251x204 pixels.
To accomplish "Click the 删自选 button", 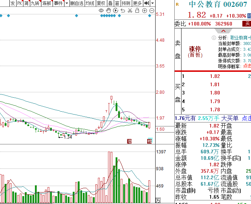I will [x=77, y=3].
